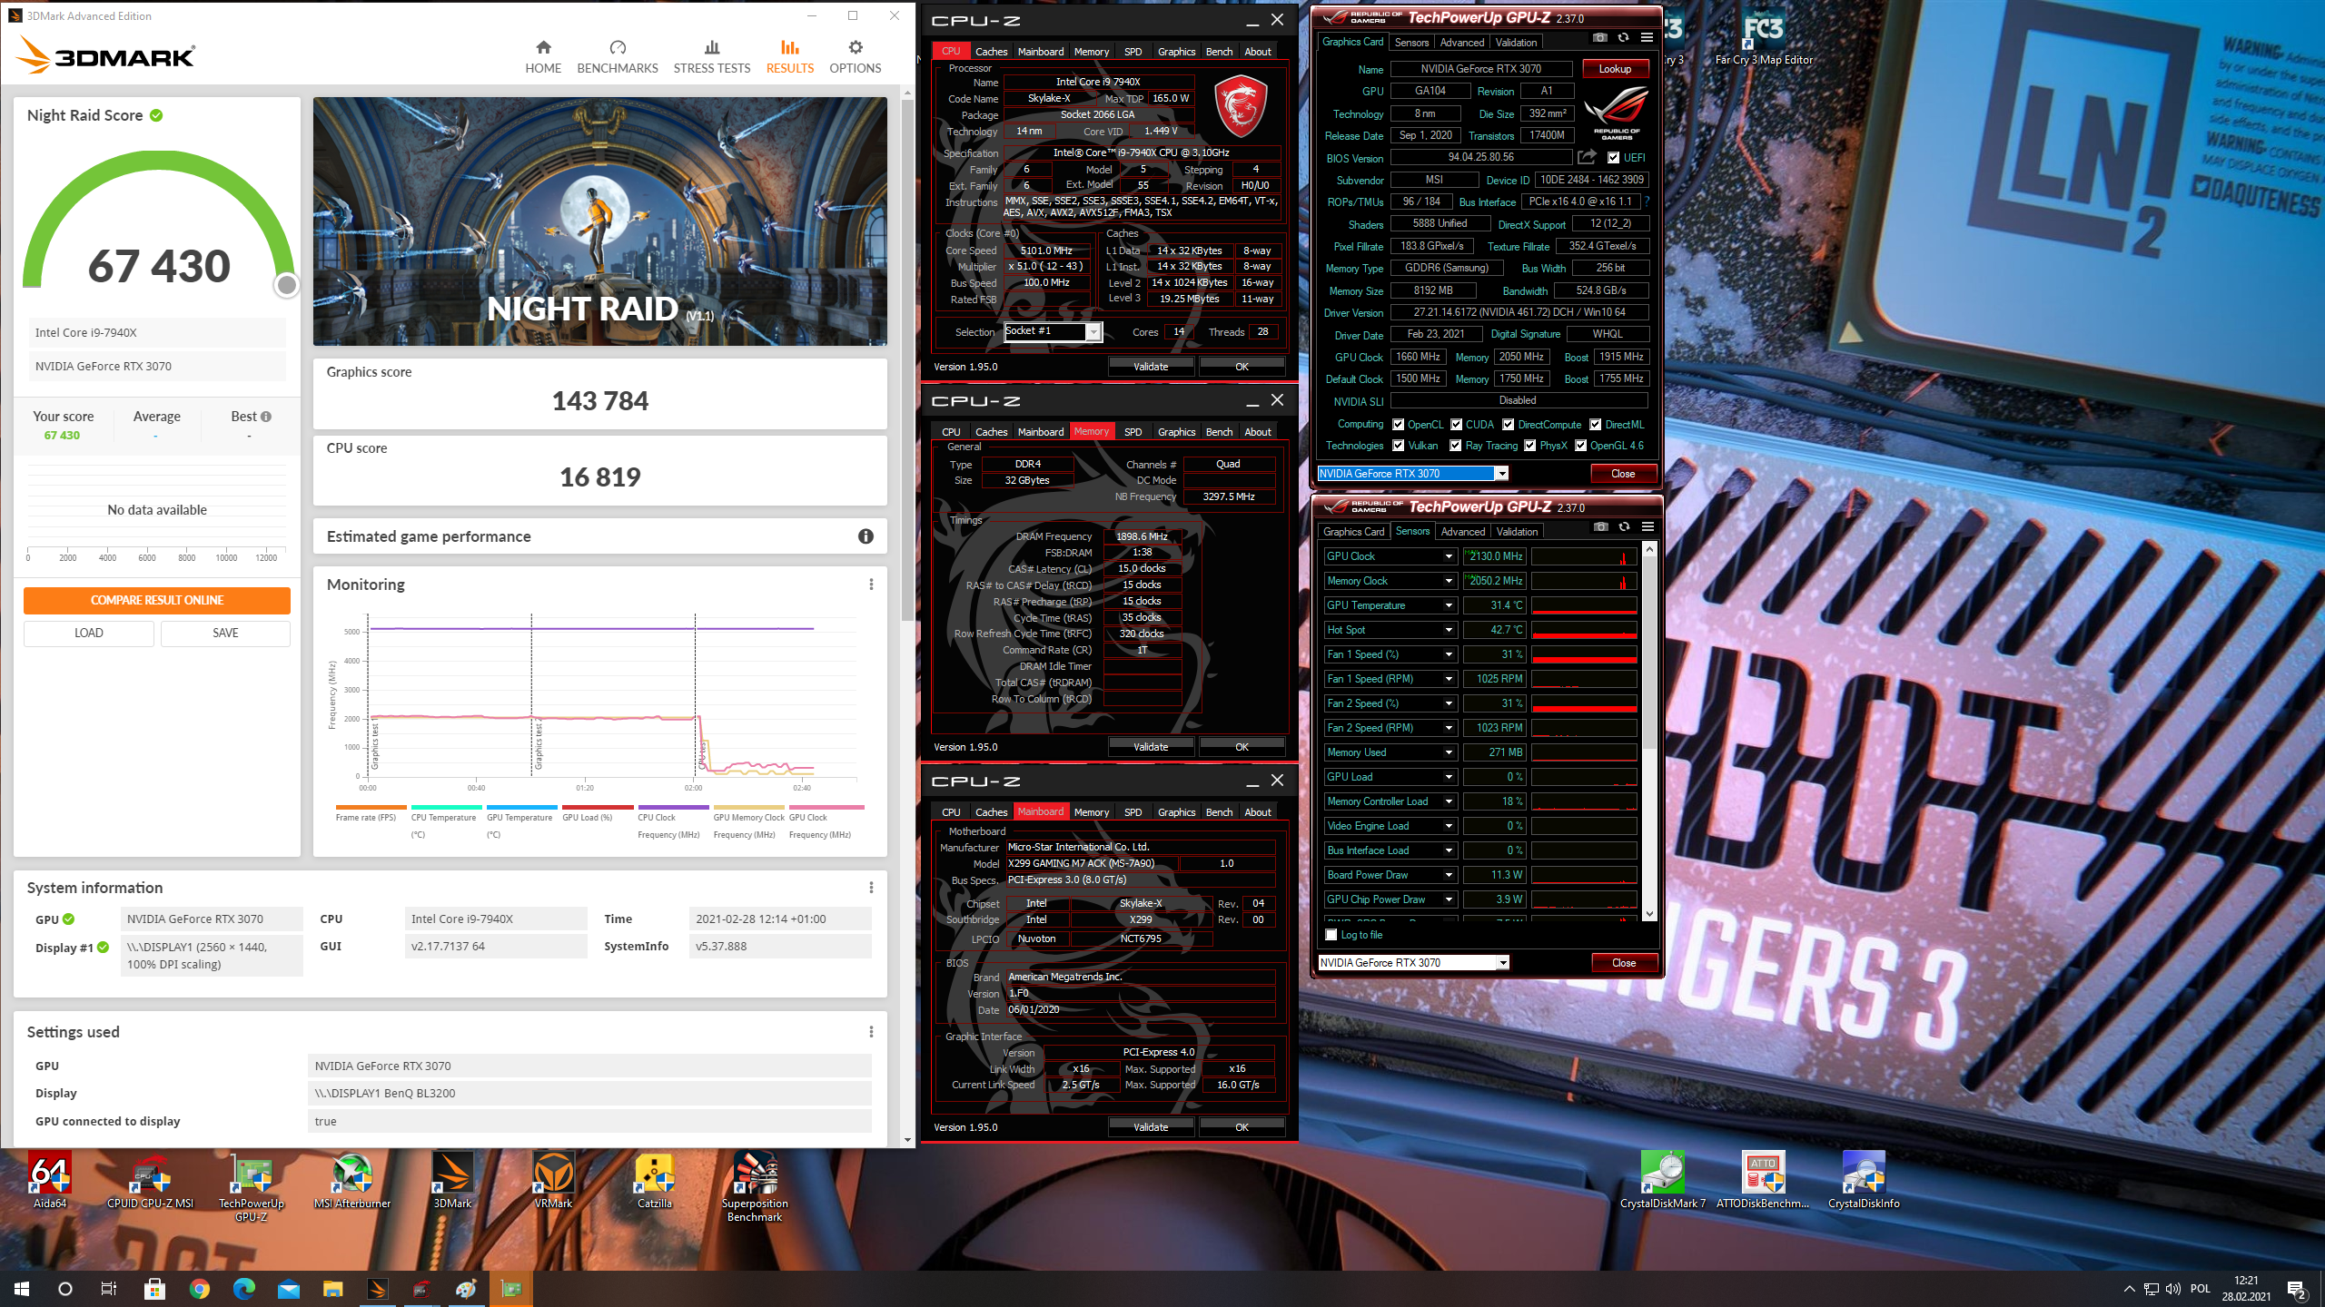Open hamburger menu in GPU-Z Sensors window

click(1647, 526)
